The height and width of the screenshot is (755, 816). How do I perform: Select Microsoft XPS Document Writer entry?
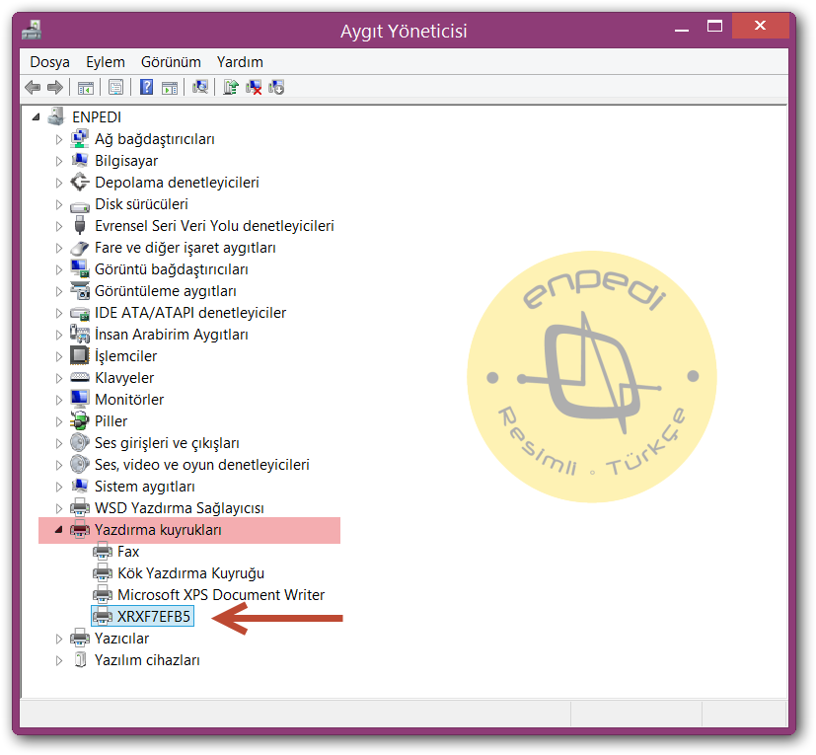[221, 595]
